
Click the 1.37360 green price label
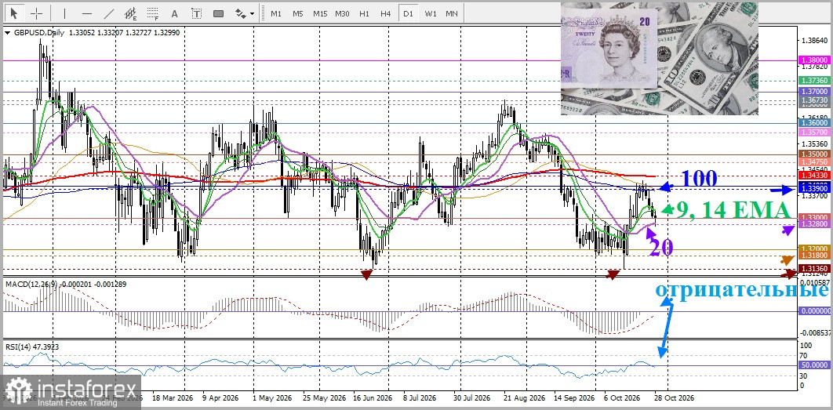coord(815,80)
